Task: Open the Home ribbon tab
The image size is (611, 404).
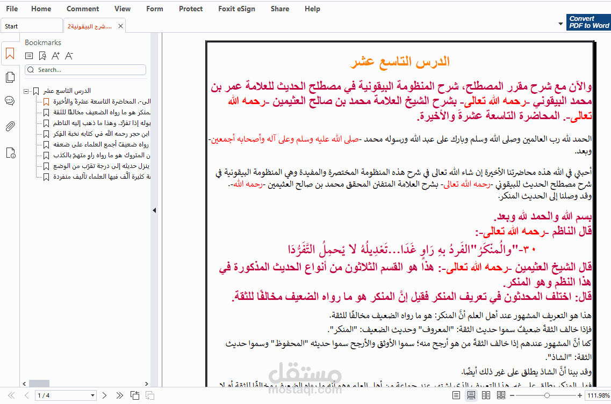Action: (x=41, y=9)
